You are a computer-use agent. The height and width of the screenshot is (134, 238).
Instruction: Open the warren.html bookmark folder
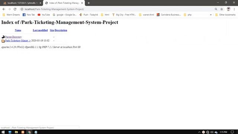146,15
